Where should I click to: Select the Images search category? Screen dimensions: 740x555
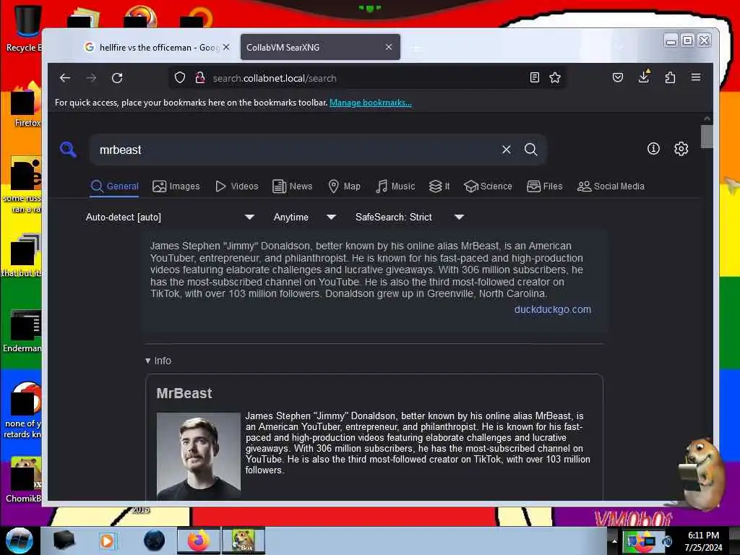(x=176, y=186)
